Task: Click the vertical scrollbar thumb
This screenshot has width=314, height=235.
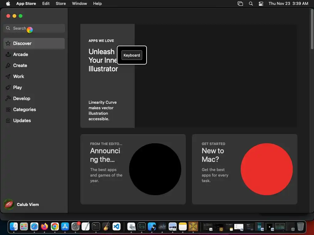Action: click(x=312, y=29)
